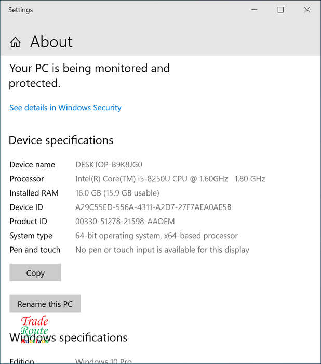Click the Device ID label
This screenshot has height=364, width=321.
click(x=26, y=207)
